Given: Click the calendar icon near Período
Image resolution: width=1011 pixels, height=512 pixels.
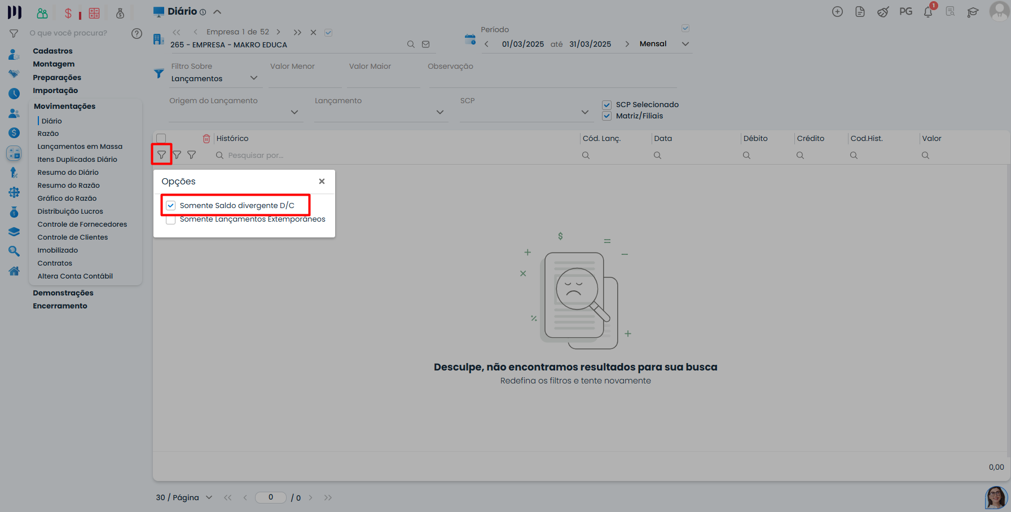Looking at the screenshot, I should (470, 39).
